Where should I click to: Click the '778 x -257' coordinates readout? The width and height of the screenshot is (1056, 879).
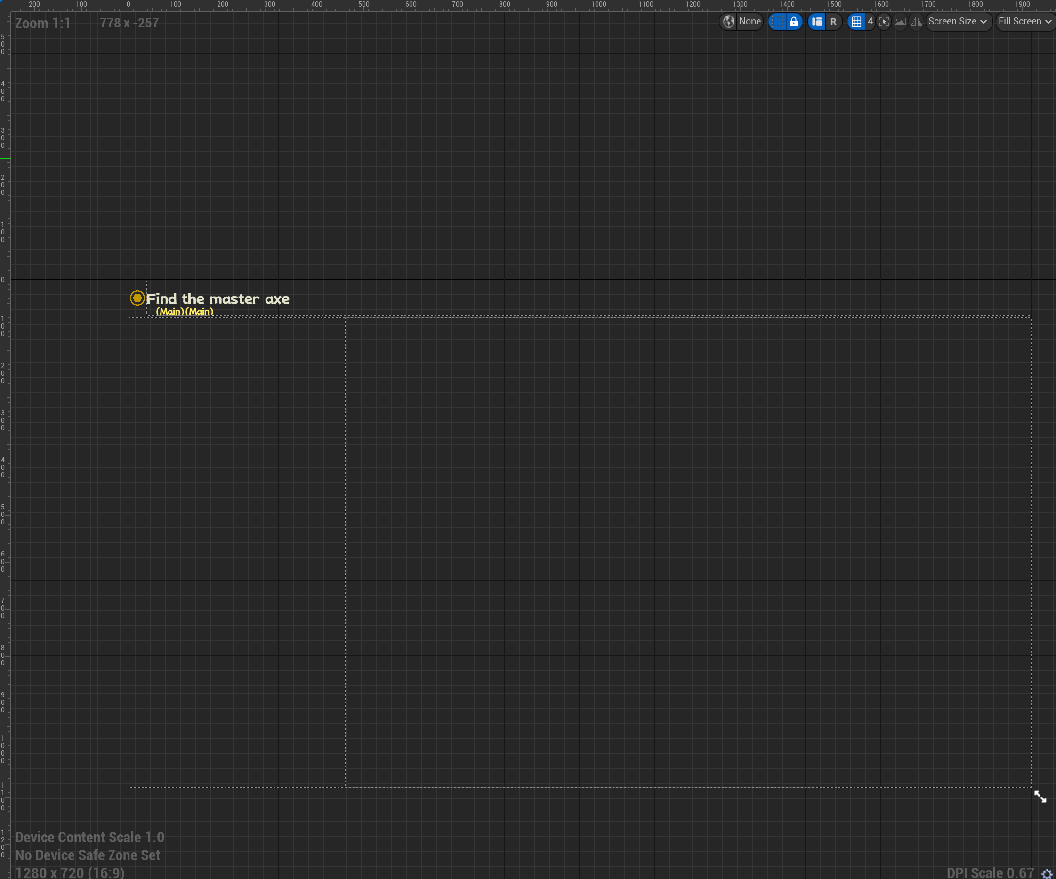pyautogui.click(x=129, y=23)
